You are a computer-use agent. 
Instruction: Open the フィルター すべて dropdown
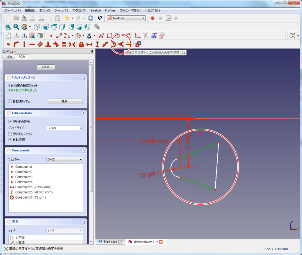pos(65,159)
